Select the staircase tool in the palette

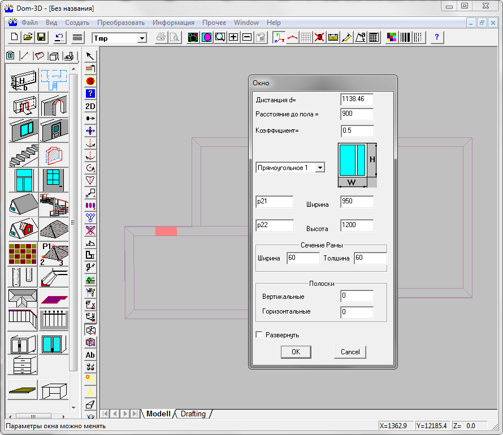point(23,155)
